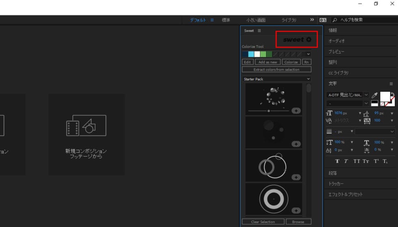Add the dark bubbles preset with plus
The height and width of the screenshot is (227, 398).
click(x=296, y=144)
